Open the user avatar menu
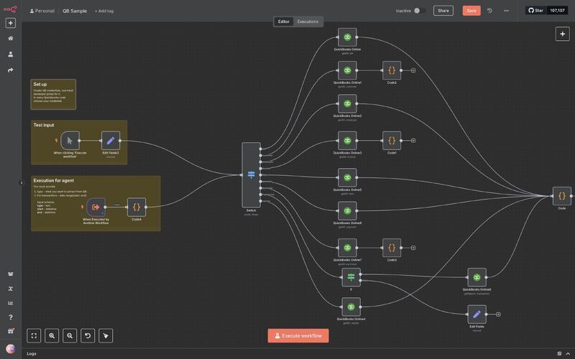 tap(11, 349)
